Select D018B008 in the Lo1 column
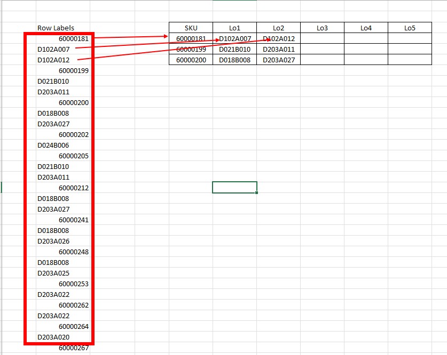 tap(234, 60)
